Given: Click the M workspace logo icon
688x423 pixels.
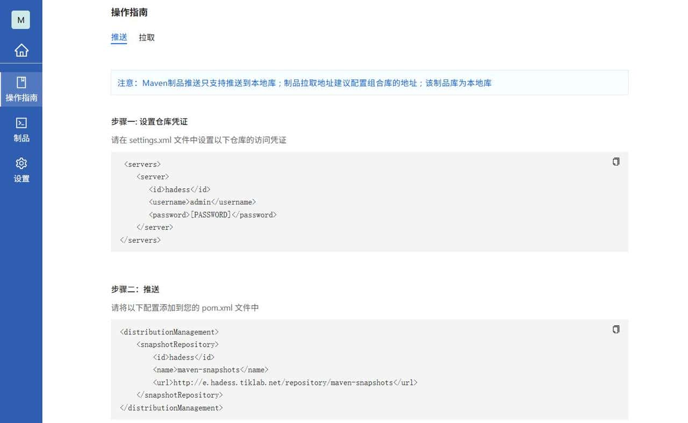Looking at the screenshot, I should point(21,20).
